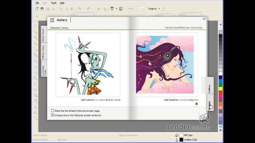Click the Iosif Larionov artwork thumbnail
The height and width of the screenshot is (143, 255).
pyautogui.click(x=88, y=65)
